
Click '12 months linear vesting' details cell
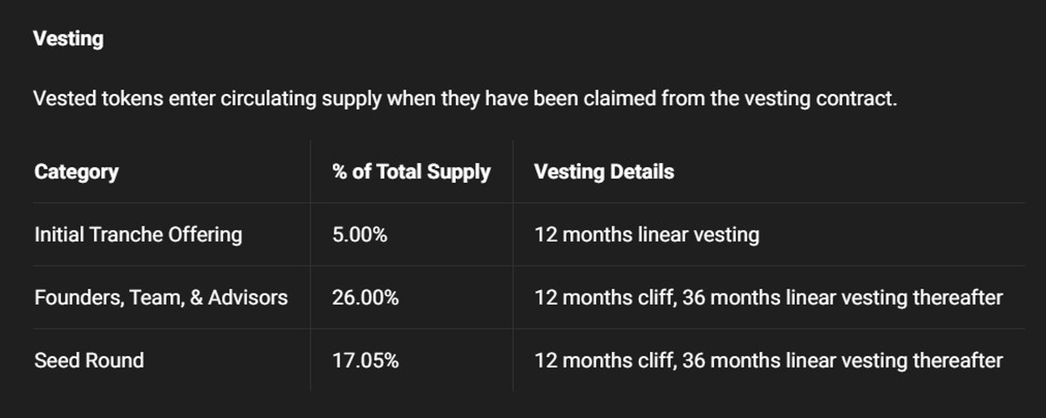[x=647, y=234]
